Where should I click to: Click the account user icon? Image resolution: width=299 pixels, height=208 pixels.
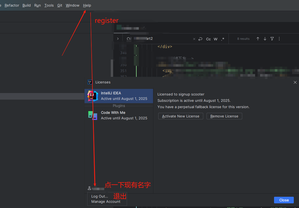[89, 188]
